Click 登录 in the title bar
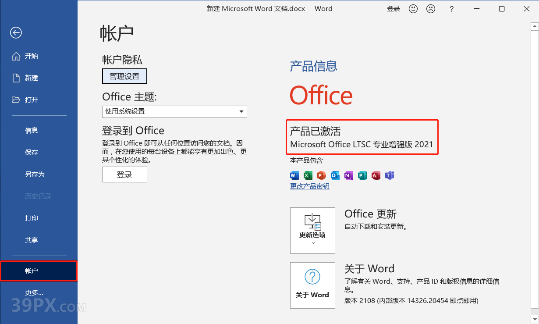This screenshot has height=324, width=539. point(394,9)
